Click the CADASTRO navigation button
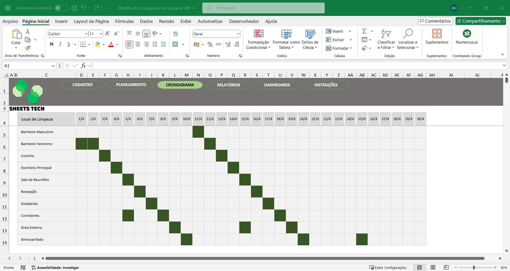Viewport: 510px width, 271px height. [x=82, y=84]
